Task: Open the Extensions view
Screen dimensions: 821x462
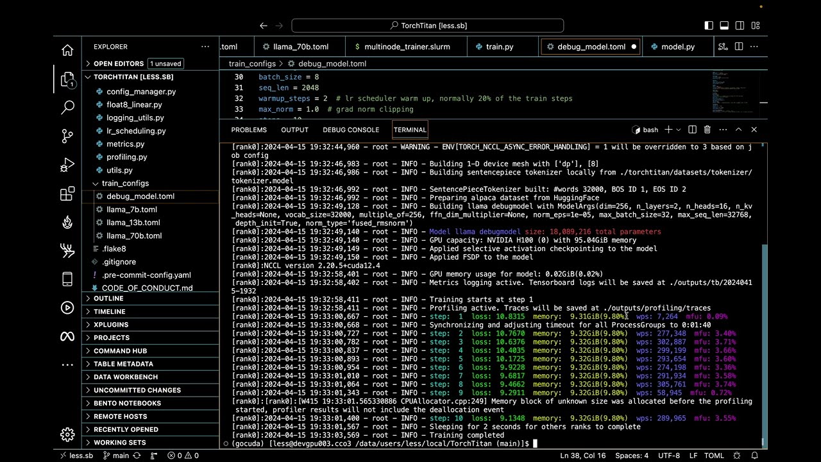Action: (67, 194)
